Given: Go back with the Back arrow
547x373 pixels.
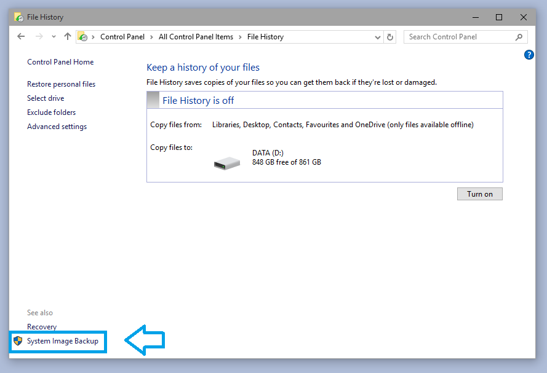Looking at the screenshot, I should click(x=21, y=37).
